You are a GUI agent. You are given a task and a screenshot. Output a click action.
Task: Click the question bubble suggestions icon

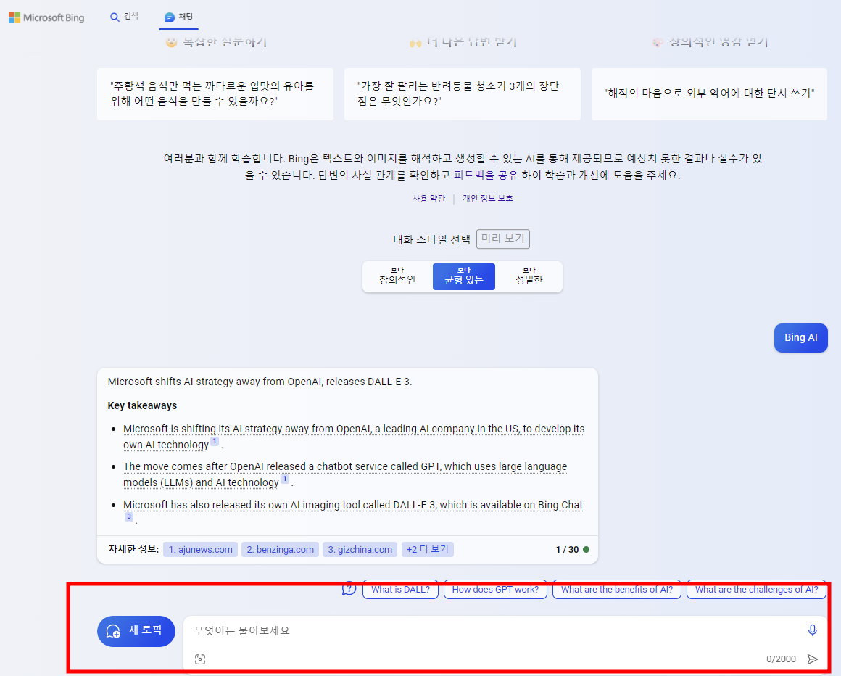[349, 589]
